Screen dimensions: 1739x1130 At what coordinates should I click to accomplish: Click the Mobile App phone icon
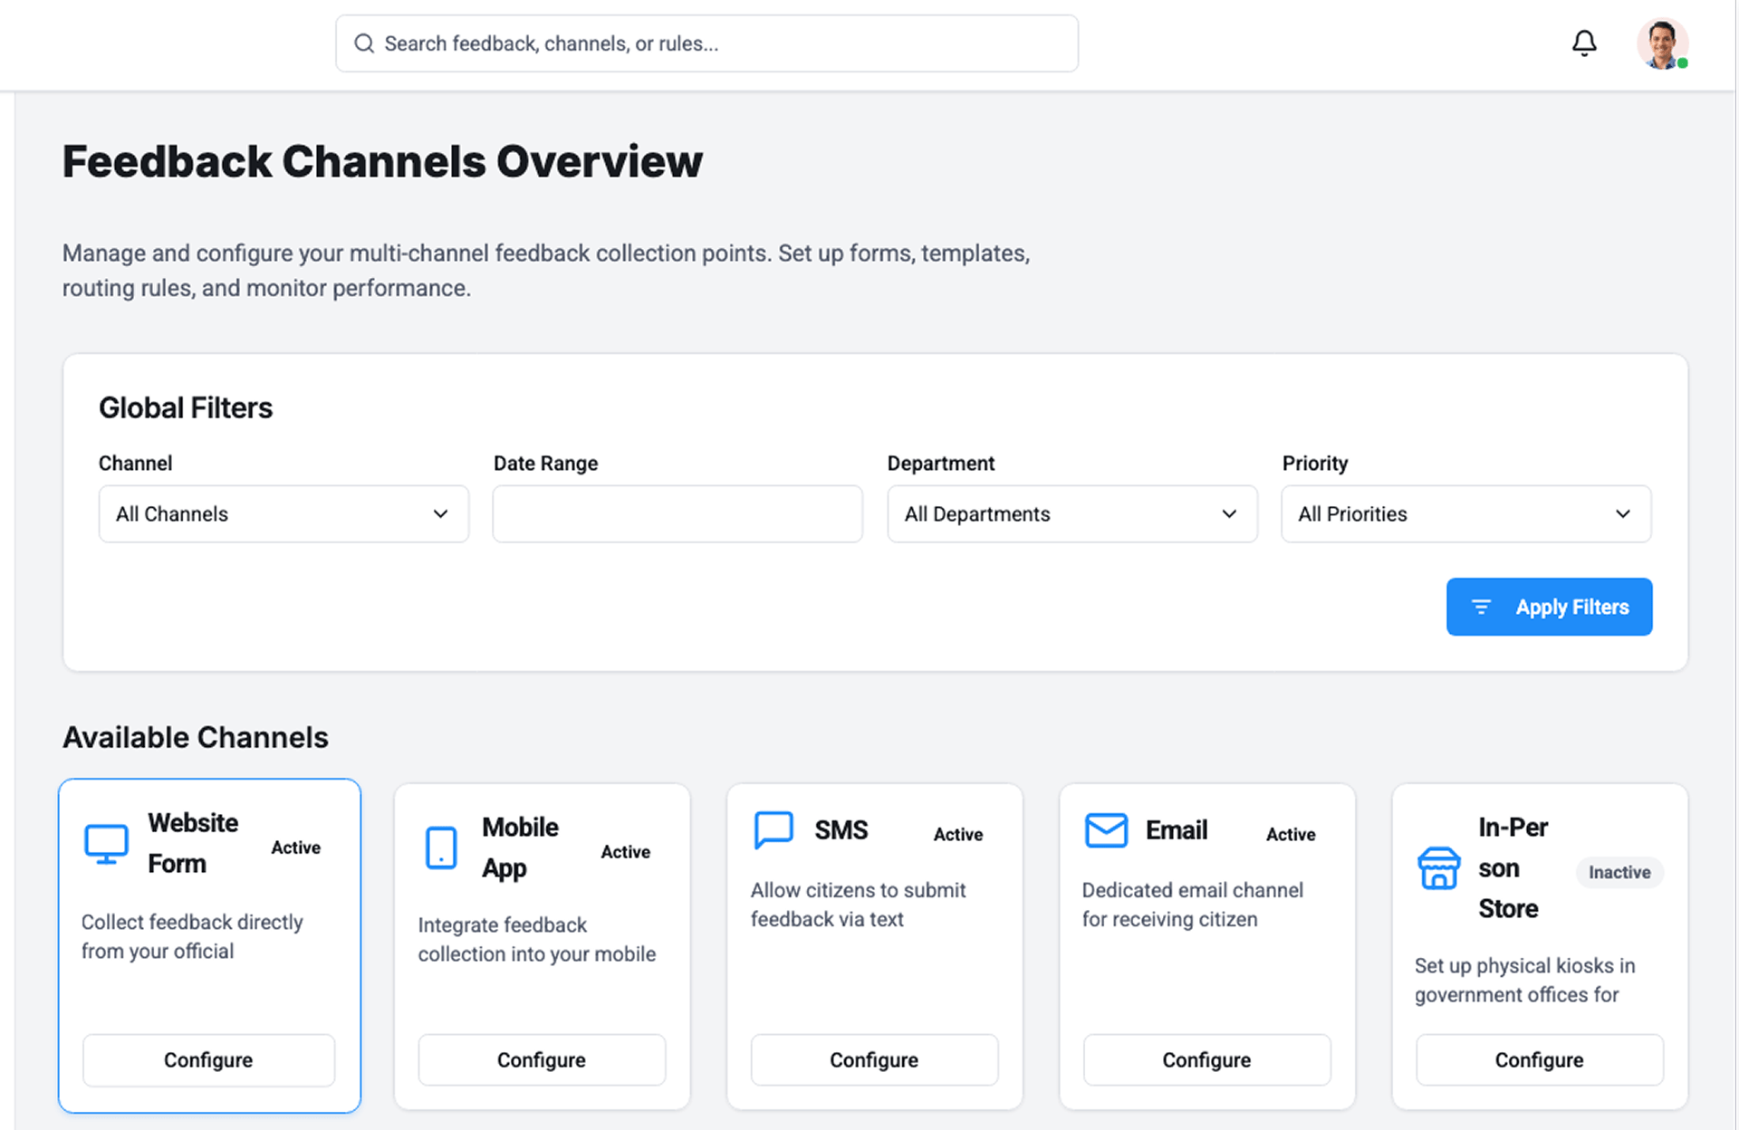point(441,847)
